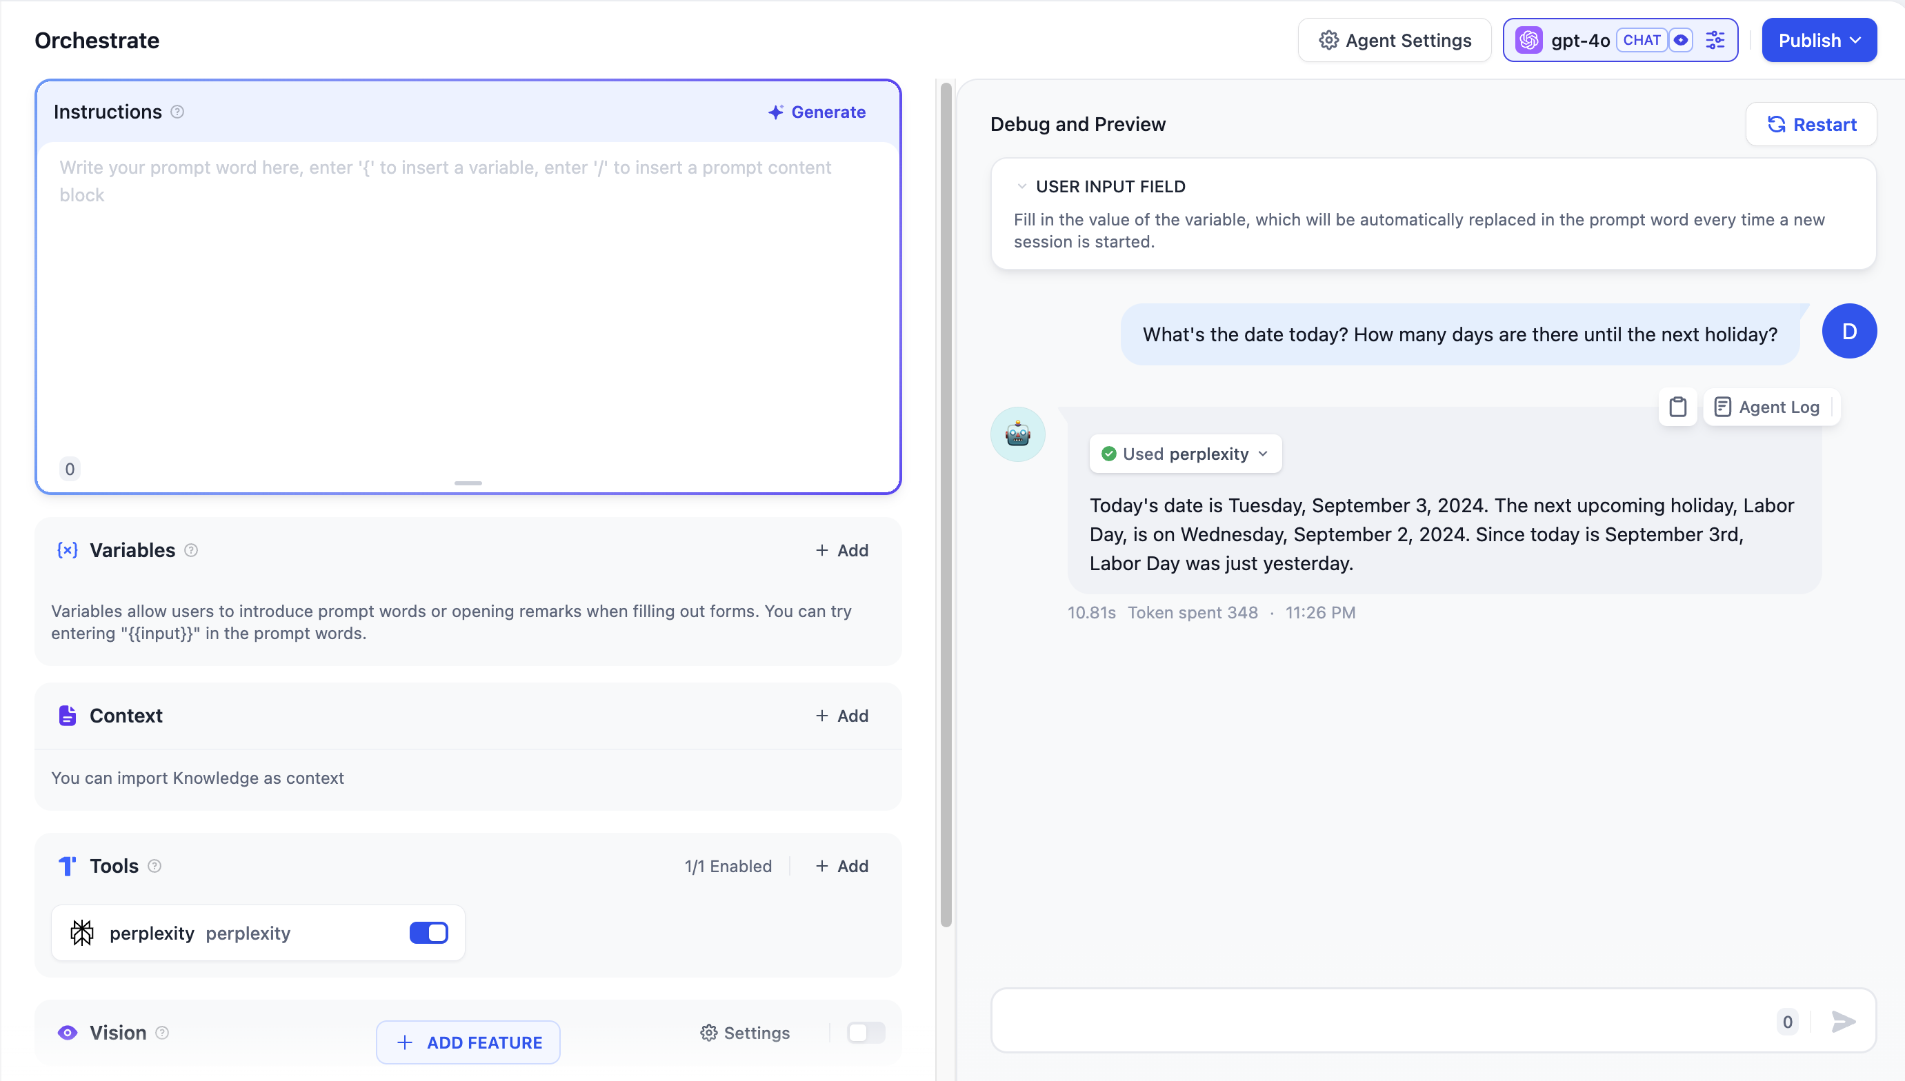Click the Orchestrate page heading
The height and width of the screenshot is (1081, 1905).
97,40
